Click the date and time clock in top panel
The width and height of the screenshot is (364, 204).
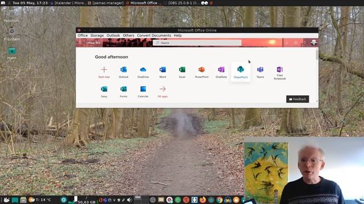click(30, 3)
